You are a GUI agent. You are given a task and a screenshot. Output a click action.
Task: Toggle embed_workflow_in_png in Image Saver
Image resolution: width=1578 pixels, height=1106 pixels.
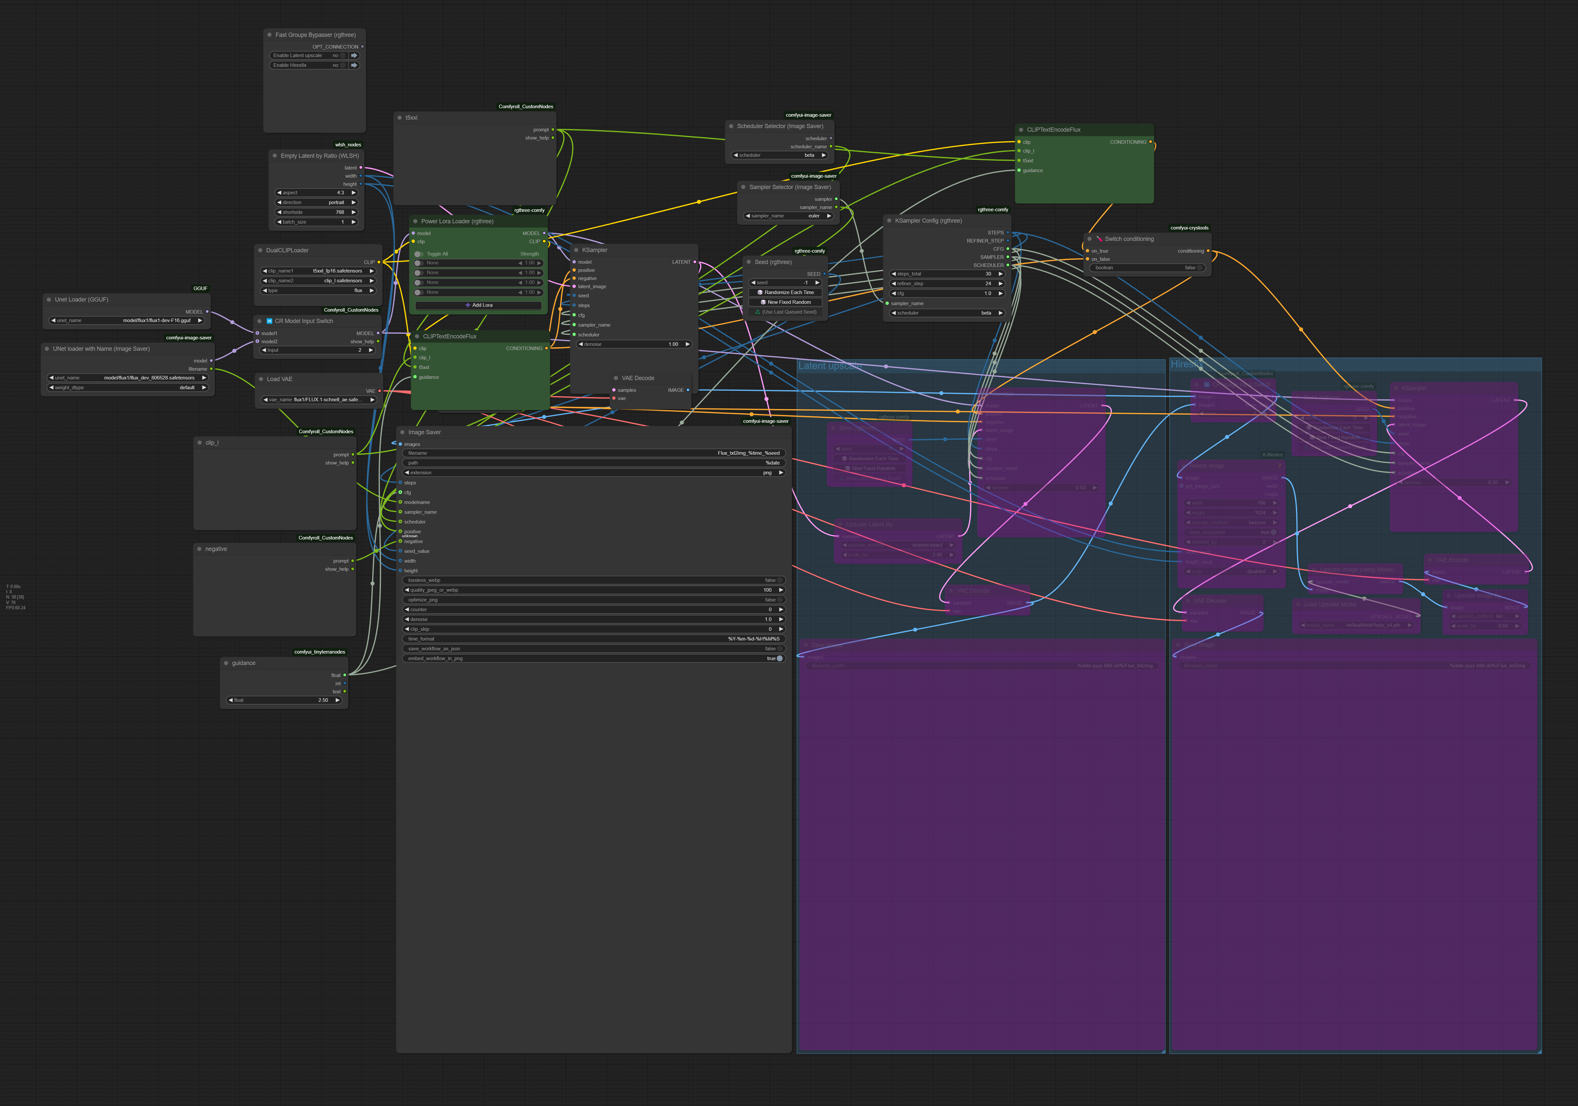coord(780,658)
